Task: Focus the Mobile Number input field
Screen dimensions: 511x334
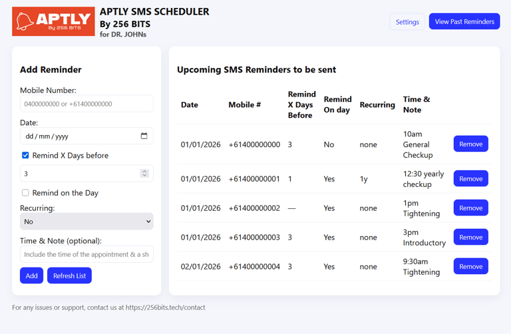Action: pos(86,104)
